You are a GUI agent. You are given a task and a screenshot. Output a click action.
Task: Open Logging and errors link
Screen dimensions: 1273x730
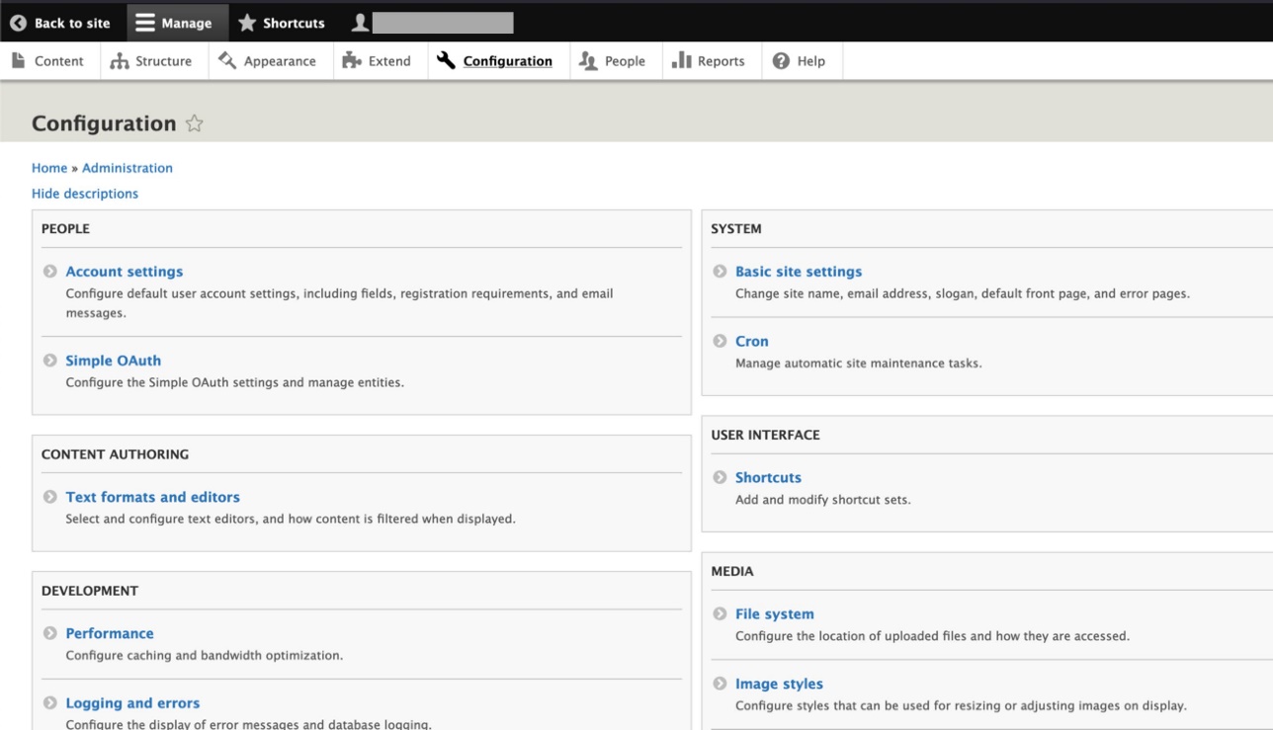[x=133, y=703]
